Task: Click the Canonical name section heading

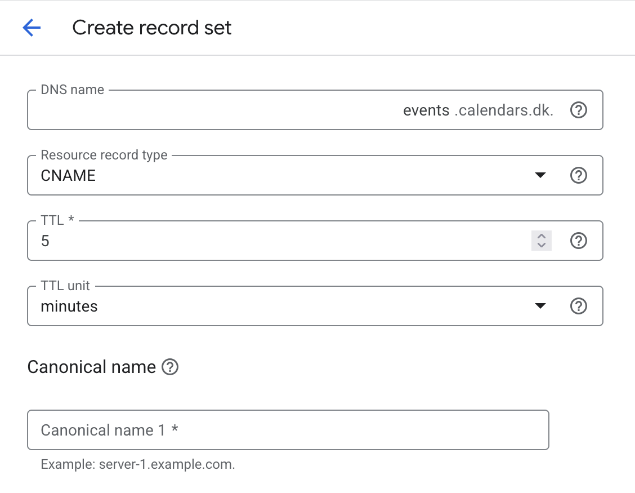Action: pos(92,367)
